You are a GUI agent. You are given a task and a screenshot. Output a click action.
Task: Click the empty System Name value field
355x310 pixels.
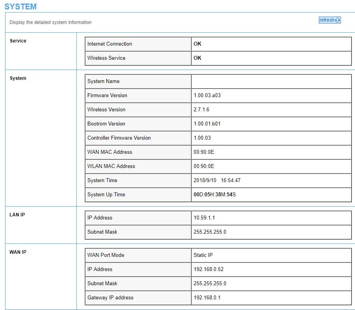[271, 81]
